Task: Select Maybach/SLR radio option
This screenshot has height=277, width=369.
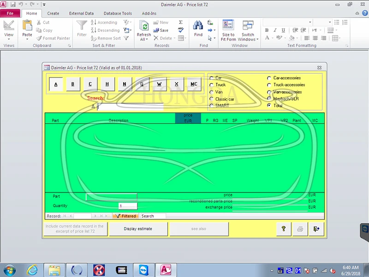Action: [x=269, y=98]
